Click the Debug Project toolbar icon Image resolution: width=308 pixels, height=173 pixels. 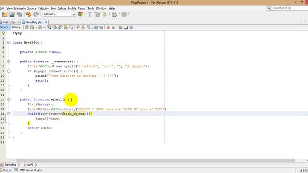click(x=114, y=14)
